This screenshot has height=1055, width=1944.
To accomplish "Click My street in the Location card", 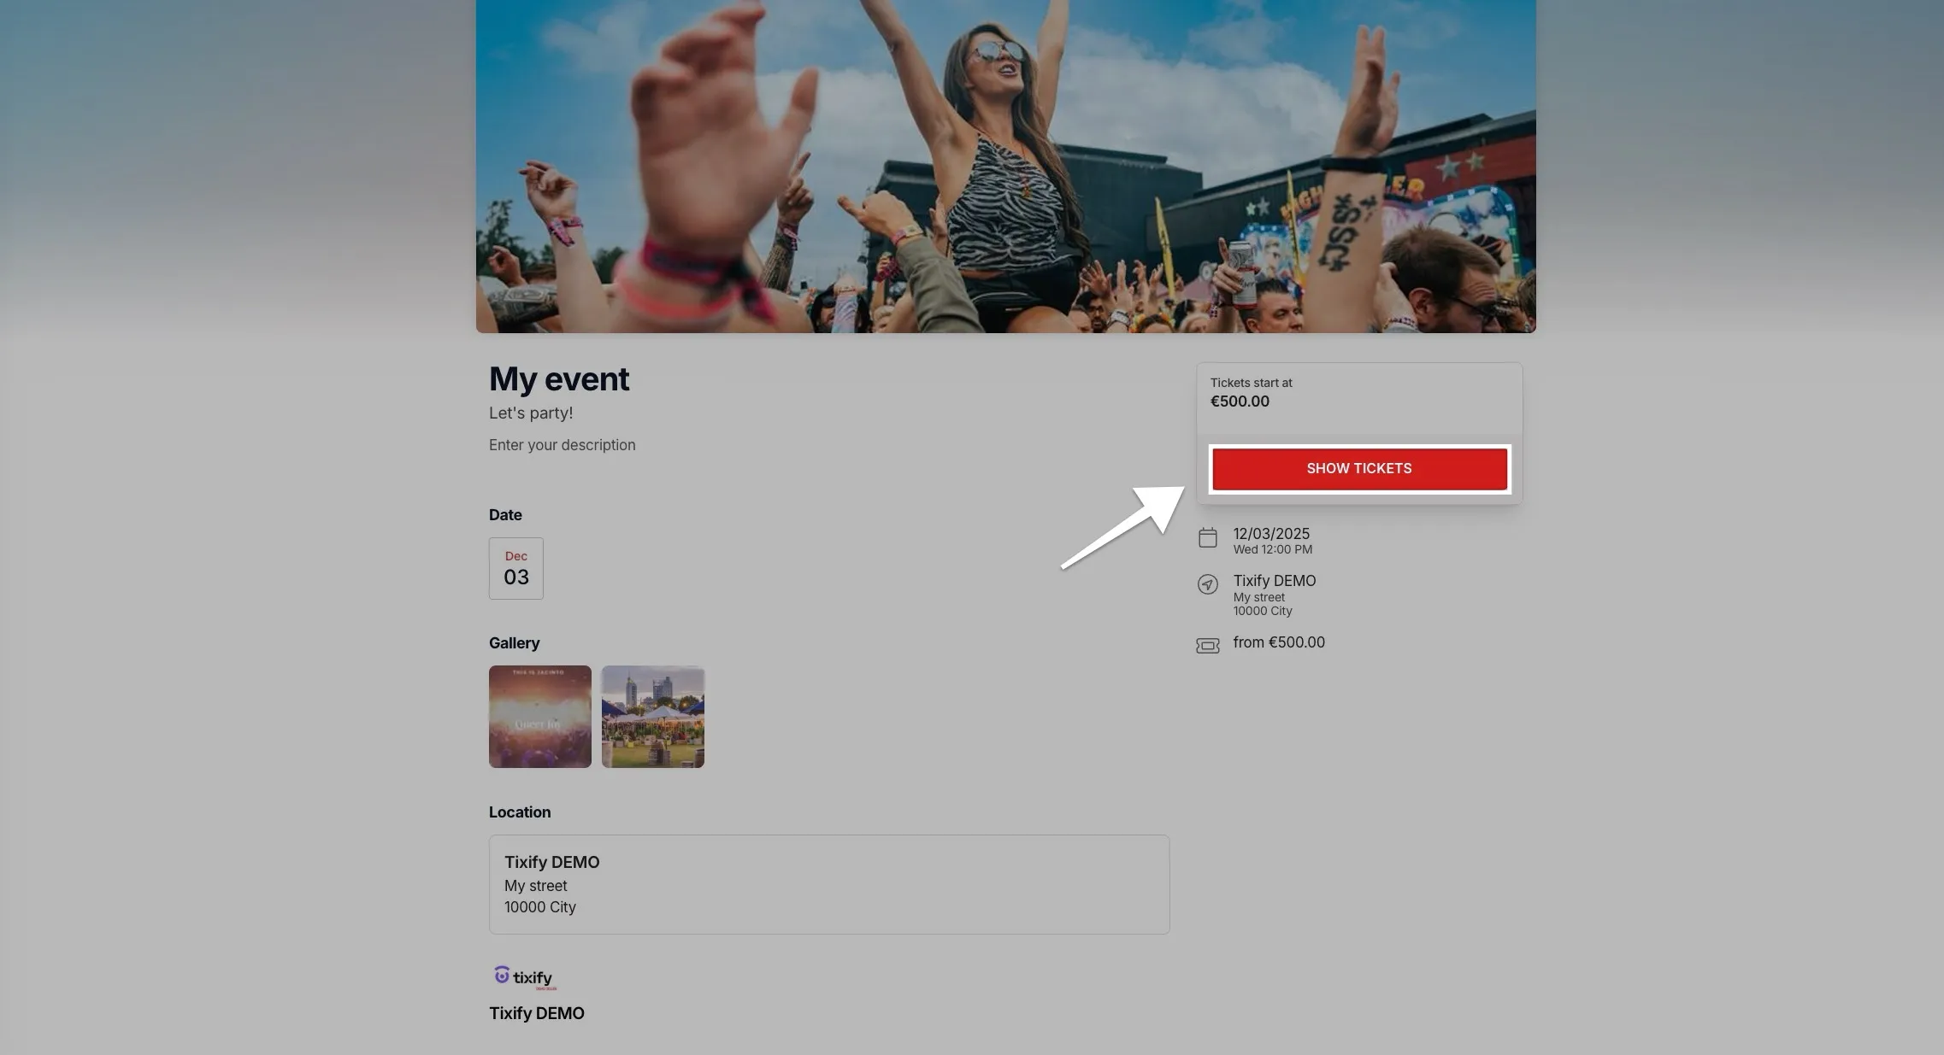I will [536, 886].
